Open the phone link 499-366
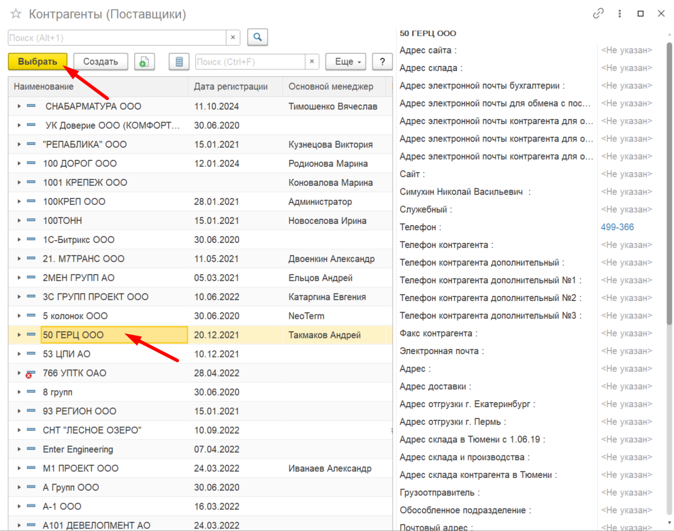 (617, 227)
